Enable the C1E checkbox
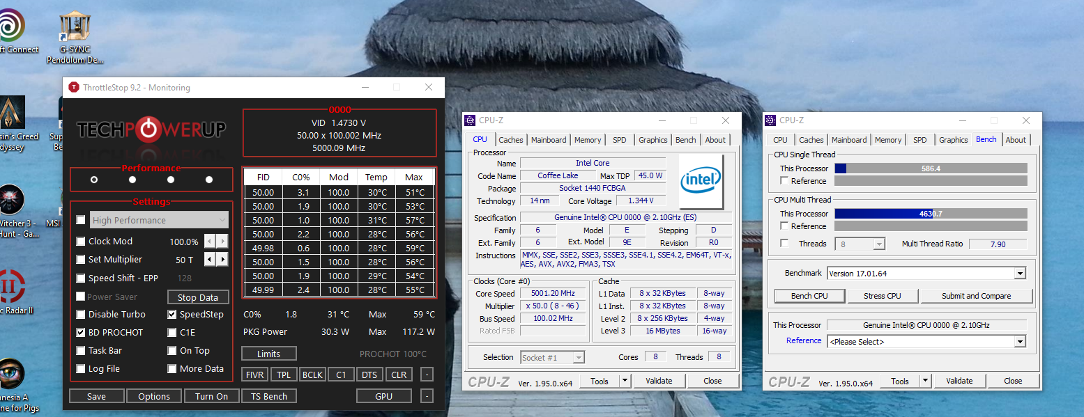The width and height of the screenshot is (1084, 417). [x=172, y=333]
